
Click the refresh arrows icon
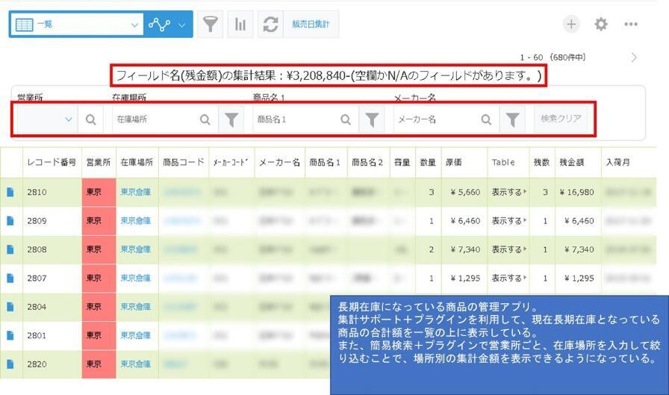(270, 25)
